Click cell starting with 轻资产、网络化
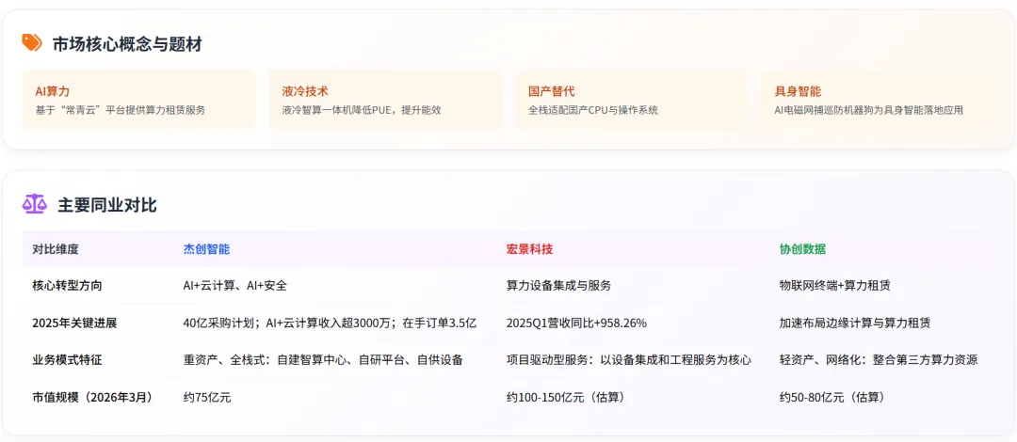1017x442 pixels. coord(879,359)
